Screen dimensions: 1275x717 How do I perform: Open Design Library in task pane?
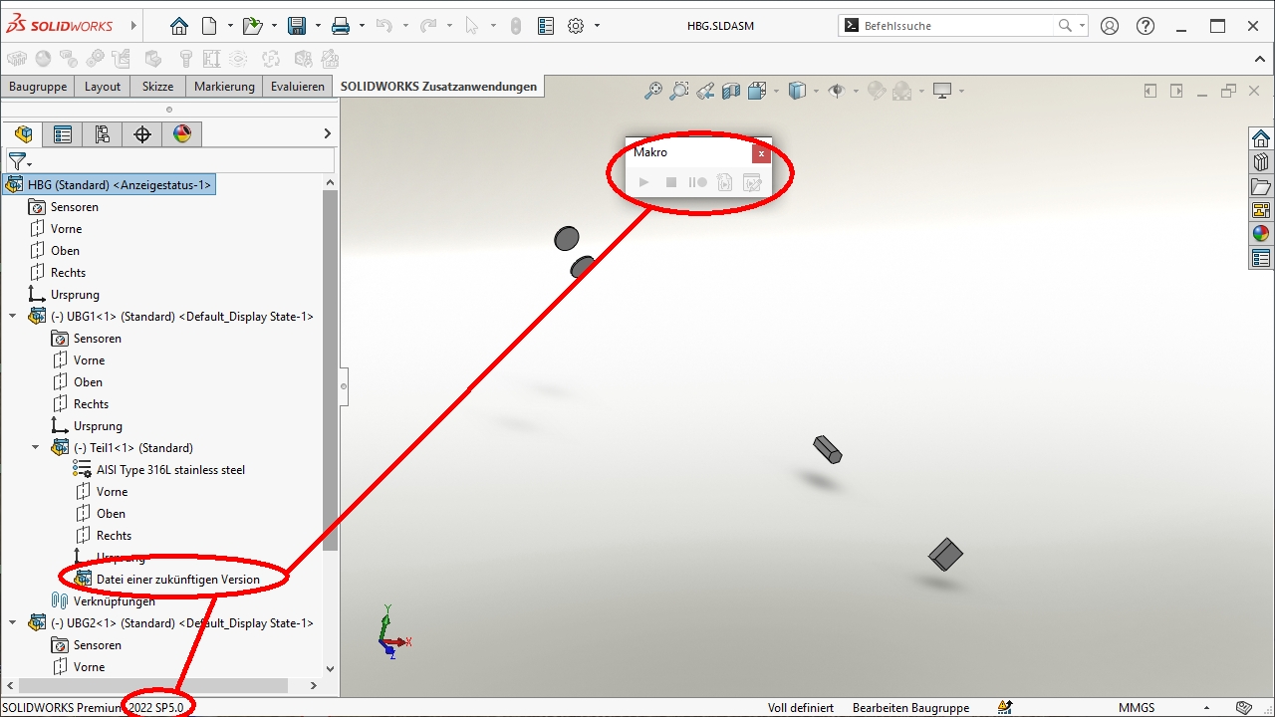pos(1261,162)
